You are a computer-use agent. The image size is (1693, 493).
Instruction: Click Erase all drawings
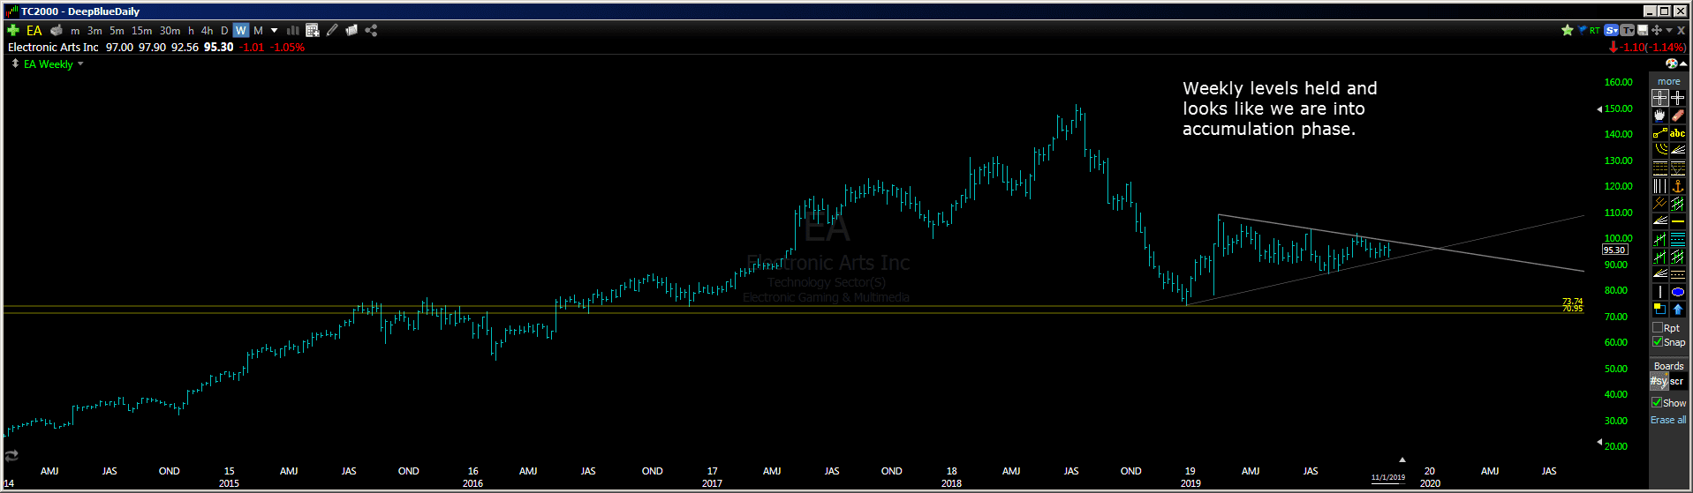coord(1668,420)
